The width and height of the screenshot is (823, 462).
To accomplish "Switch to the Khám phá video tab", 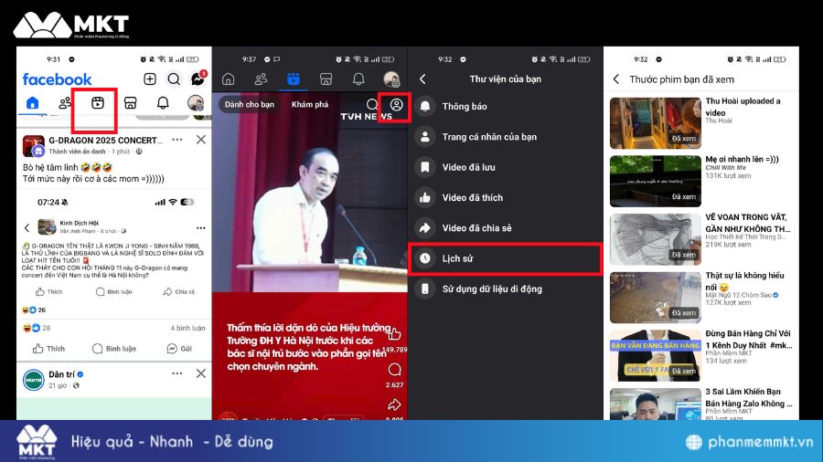I will [x=310, y=104].
